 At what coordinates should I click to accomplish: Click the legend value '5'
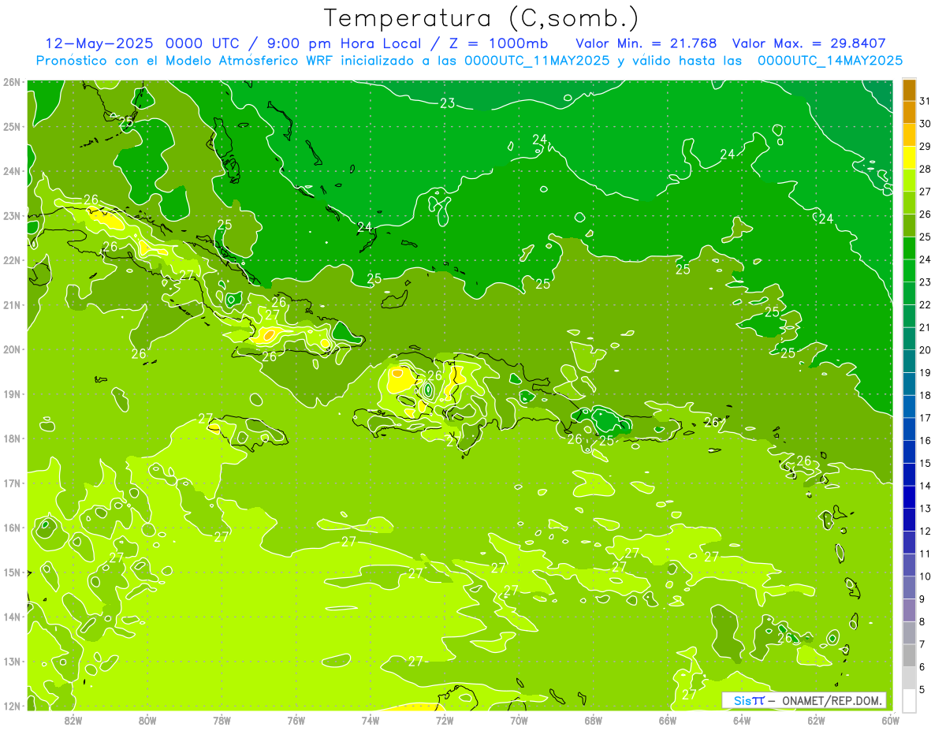click(923, 690)
